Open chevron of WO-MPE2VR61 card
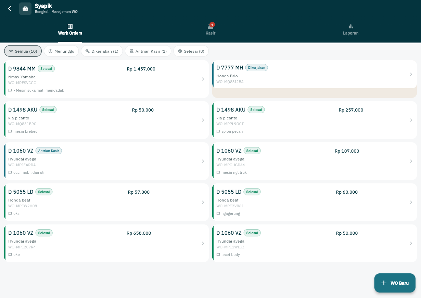 [411, 202]
